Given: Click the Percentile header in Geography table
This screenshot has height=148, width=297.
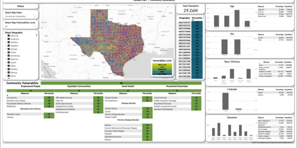Looking at the screenshot, I should [x=197, y=18].
